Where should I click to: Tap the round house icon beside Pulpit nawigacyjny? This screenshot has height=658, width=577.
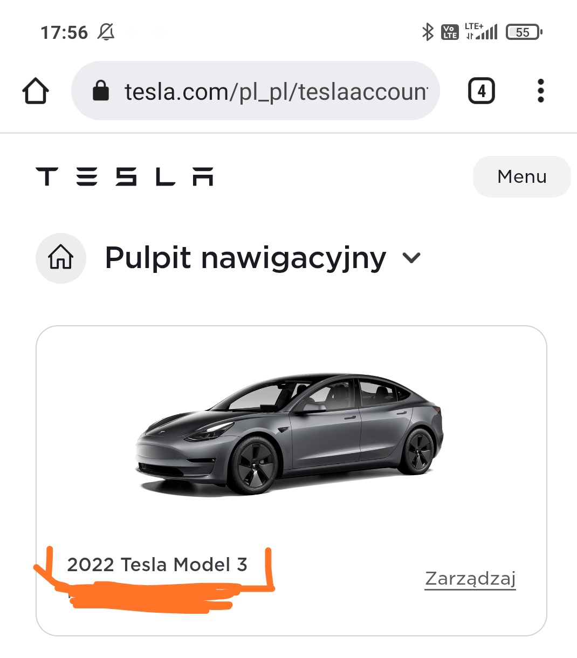point(61,258)
